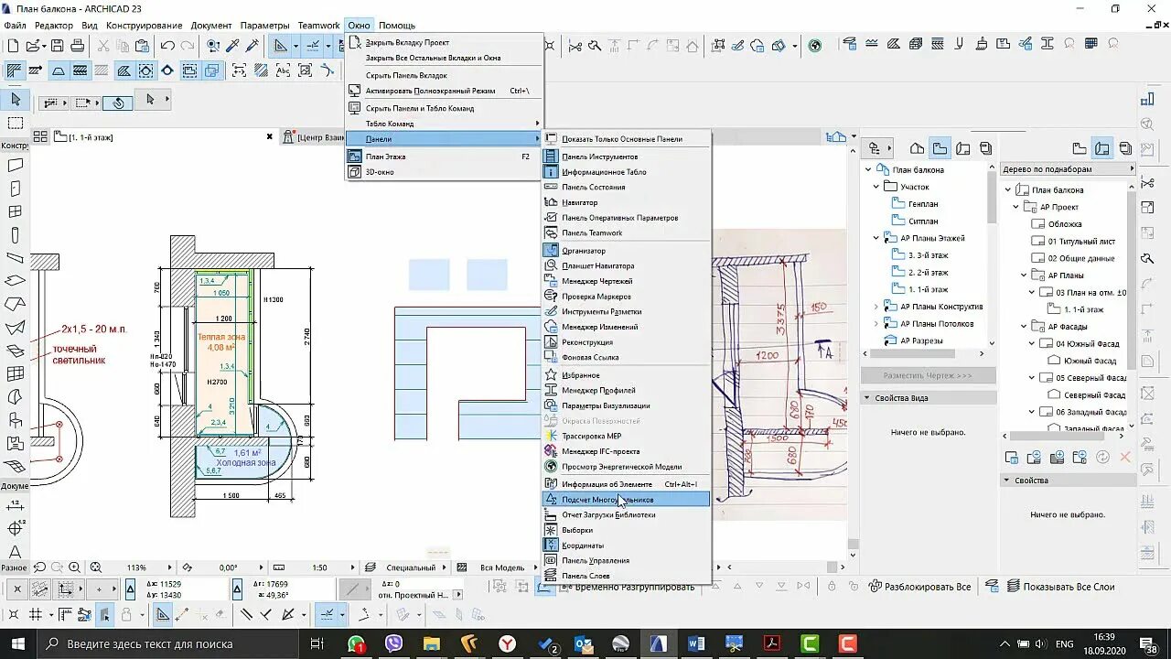Open Менеджер Профилей panel entry
The image size is (1171, 659).
coord(627,391)
